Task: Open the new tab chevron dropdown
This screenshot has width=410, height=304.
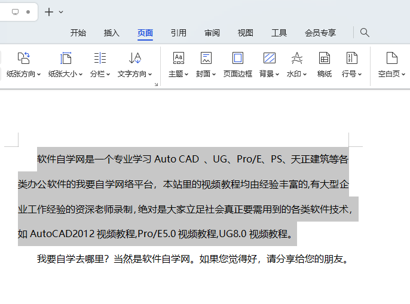Action: tap(61, 12)
